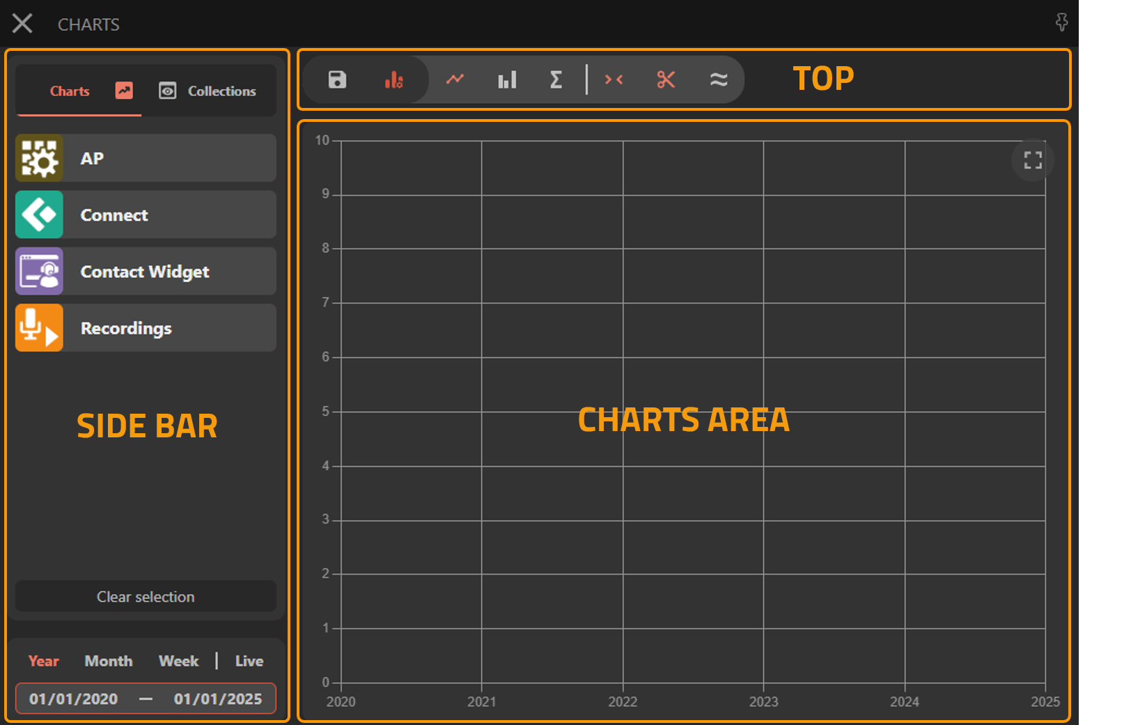This screenshot has width=1131, height=725.
Task: Switch to line chart type
Action: tap(455, 79)
